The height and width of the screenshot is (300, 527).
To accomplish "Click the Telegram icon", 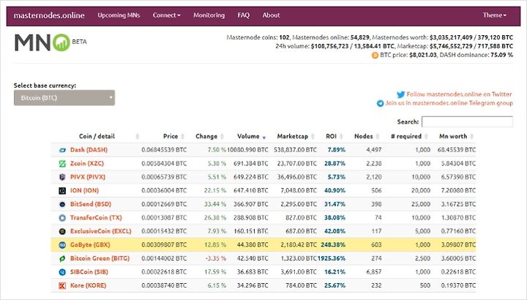I will tap(380, 103).
